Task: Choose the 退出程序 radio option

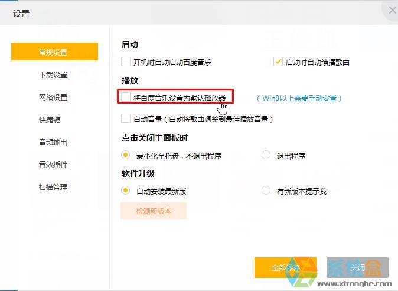Action: point(266,155)
